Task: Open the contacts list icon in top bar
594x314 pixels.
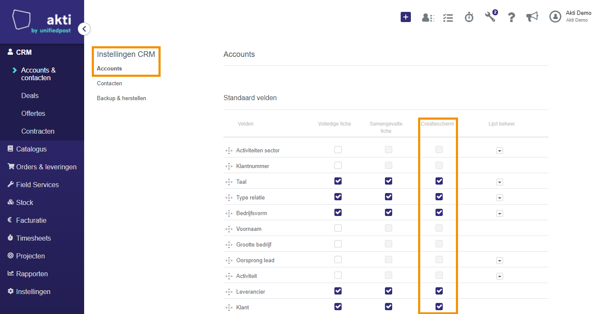Action: (x=428, y=17)
